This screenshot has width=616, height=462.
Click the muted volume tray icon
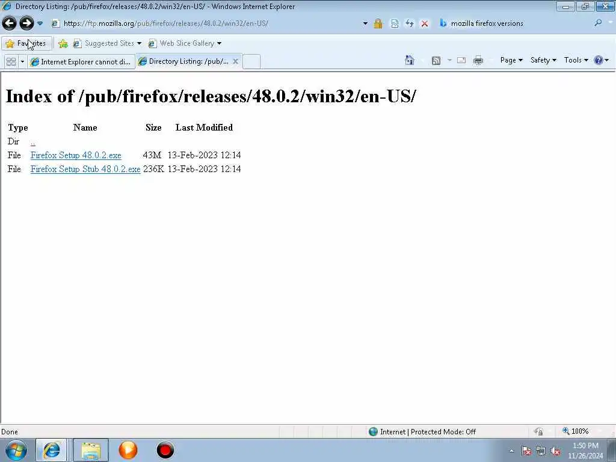(555, 451)
